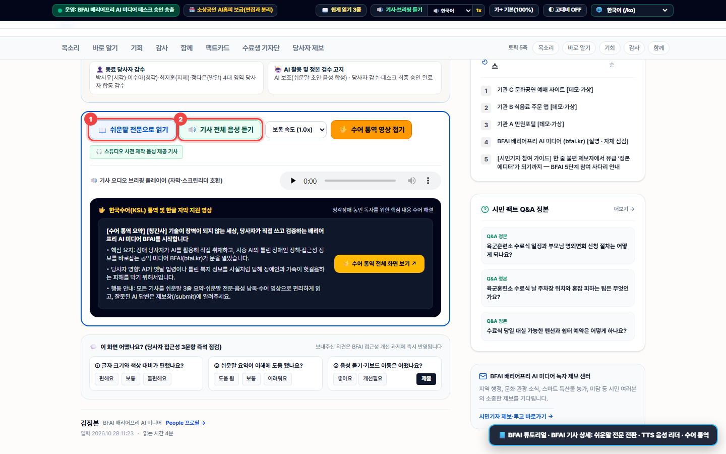
Task: Choose 보통 for font size question
Action: pyautogui.click(x=131, y=378)
